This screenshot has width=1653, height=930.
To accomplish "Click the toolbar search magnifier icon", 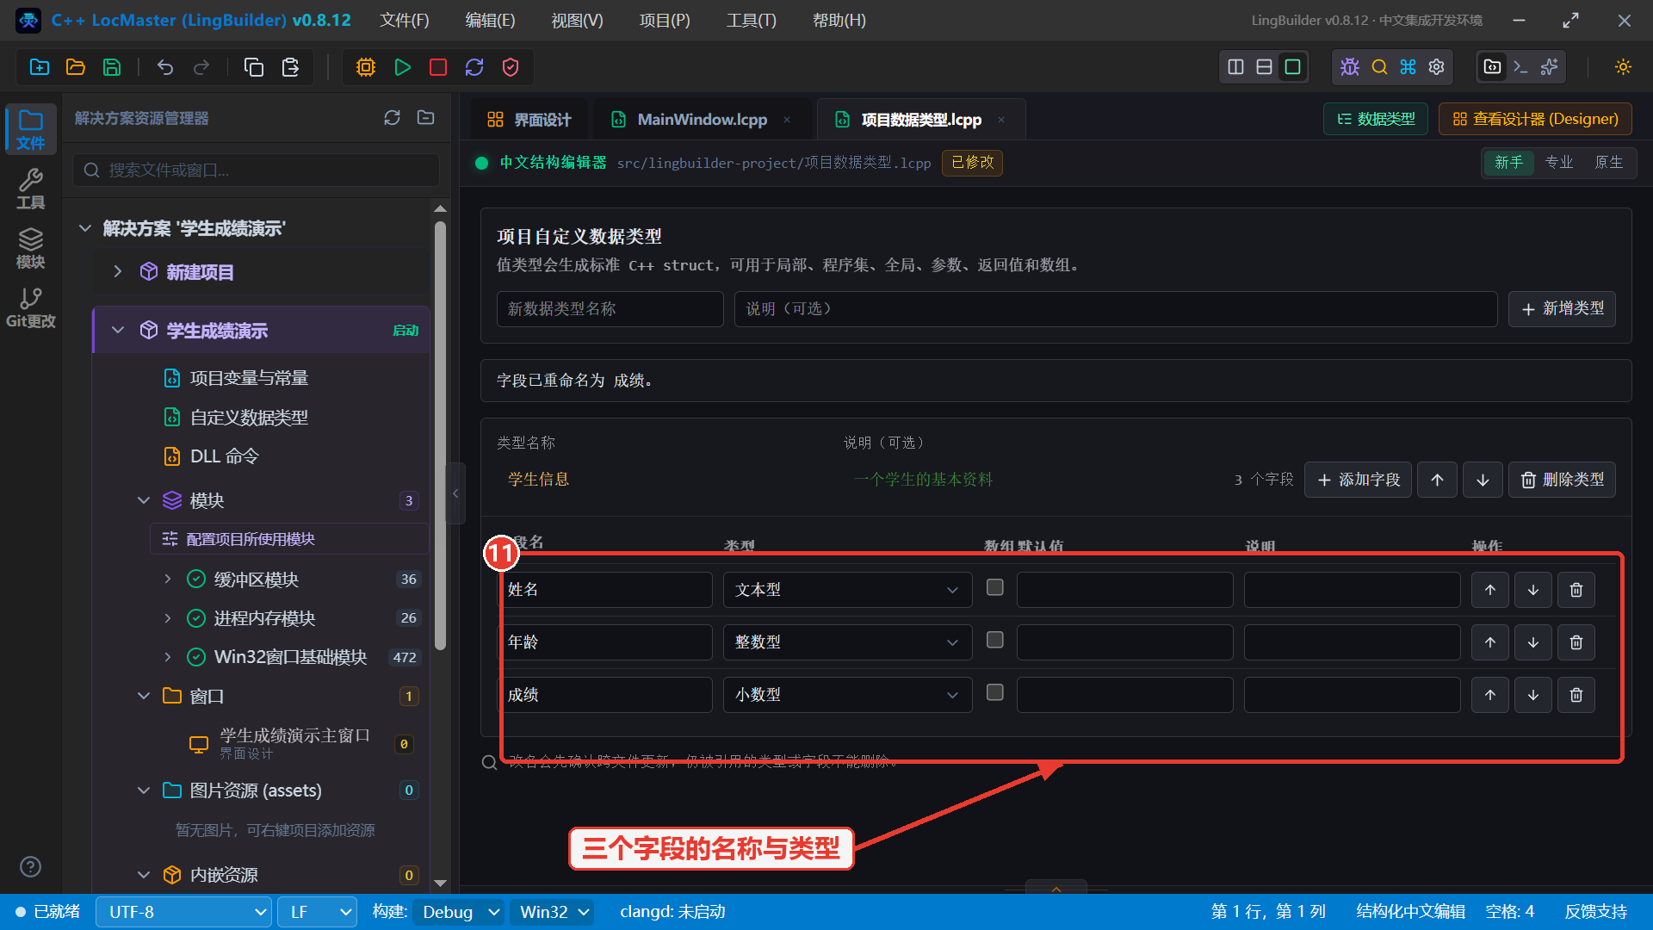I will click(1379, 67).
